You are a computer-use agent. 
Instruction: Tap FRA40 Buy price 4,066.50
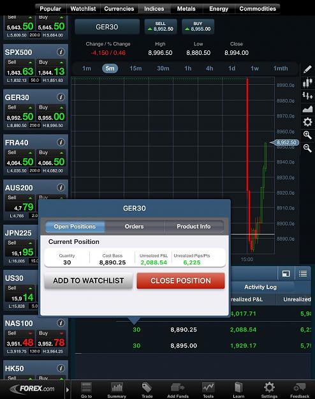[52, 158]
